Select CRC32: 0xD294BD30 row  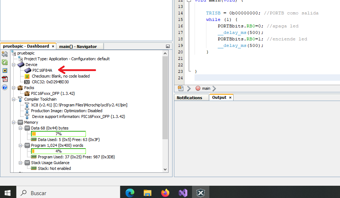pyautogui.click(x=50, y=82)
